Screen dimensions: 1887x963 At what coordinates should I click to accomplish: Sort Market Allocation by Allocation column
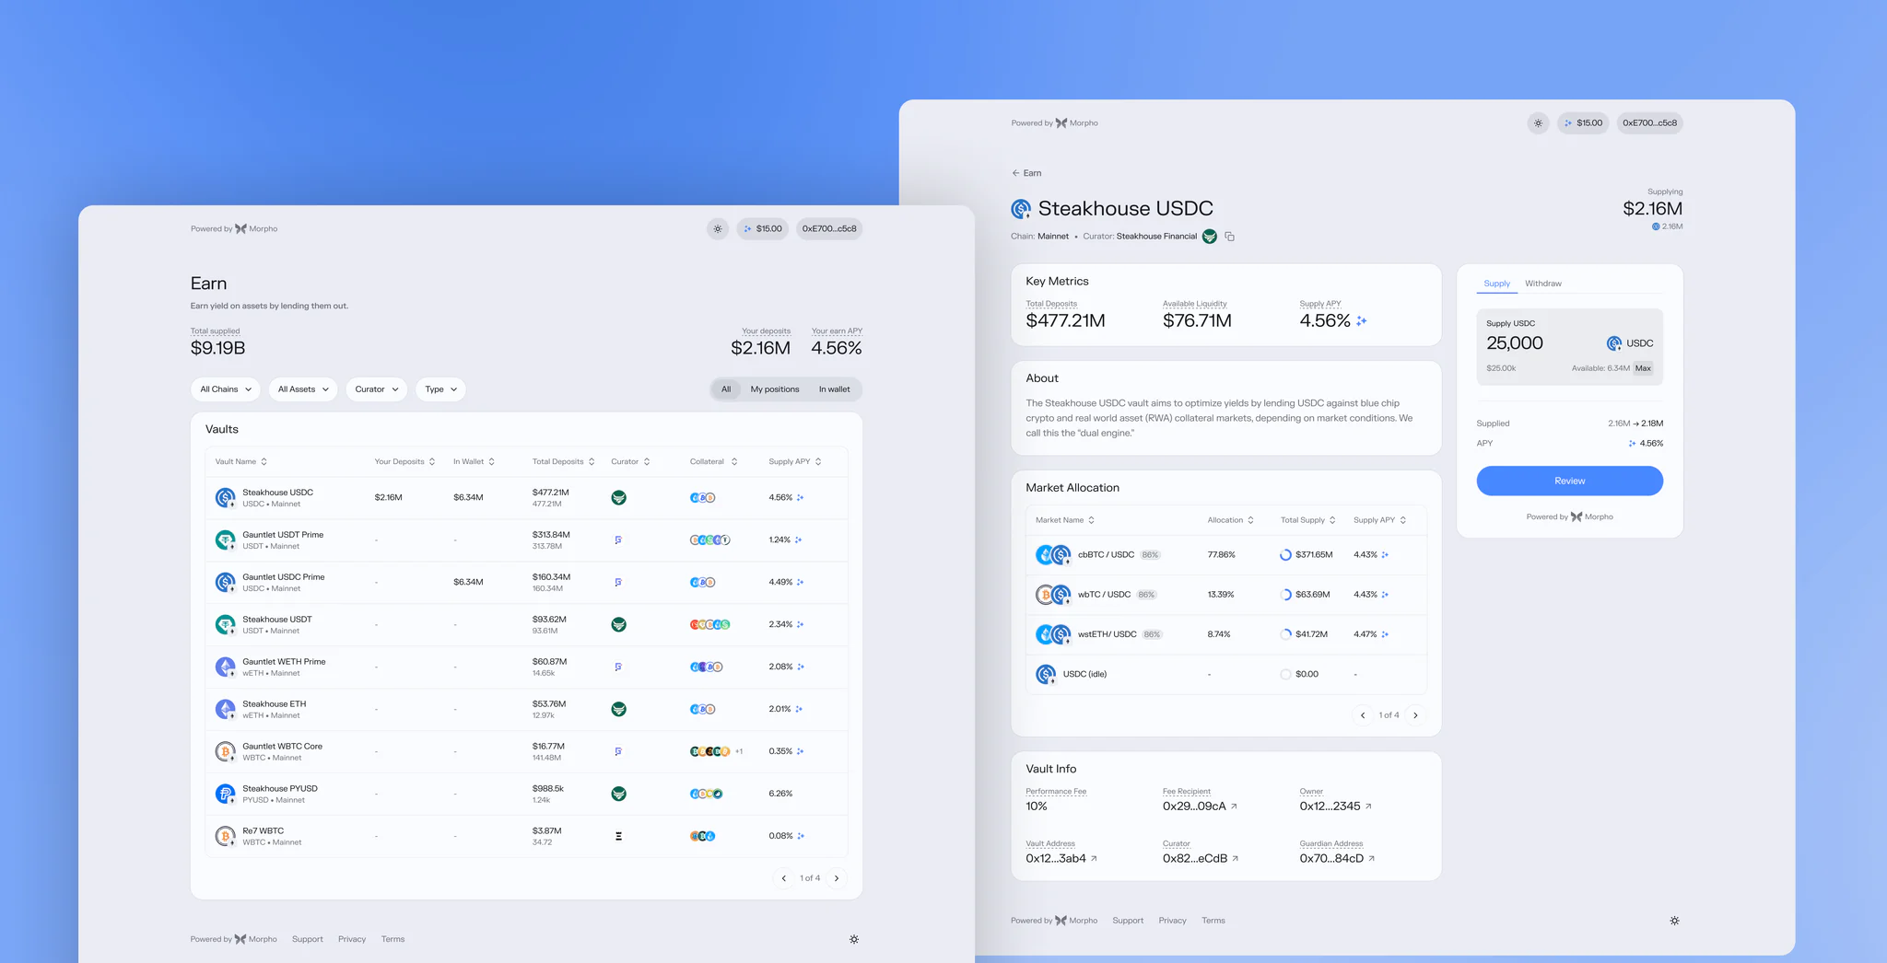coord(1231,520)
